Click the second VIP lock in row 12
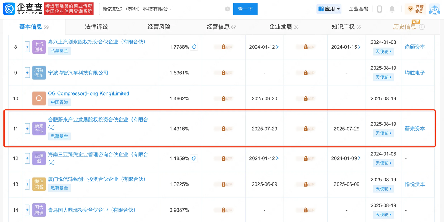The height and width of the screenshot is (222, 444). (x=306, y=158)
